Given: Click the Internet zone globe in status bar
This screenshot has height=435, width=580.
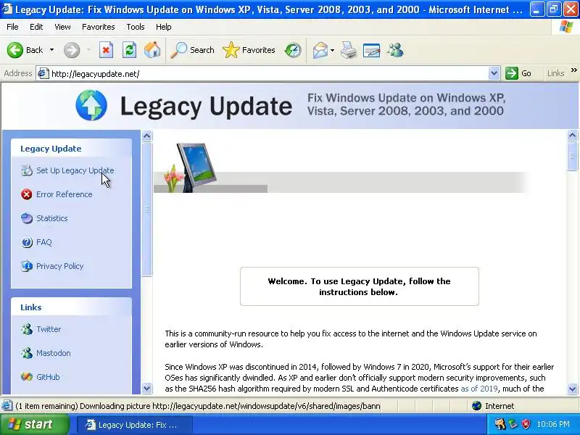Looking at the screenshot, I should (477, 406).
